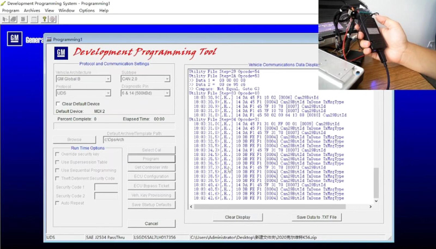The height and width of the screenshot is (249, 436).
Task: Open Programming1 window system menu icon
Action: (x=49, y=39)
